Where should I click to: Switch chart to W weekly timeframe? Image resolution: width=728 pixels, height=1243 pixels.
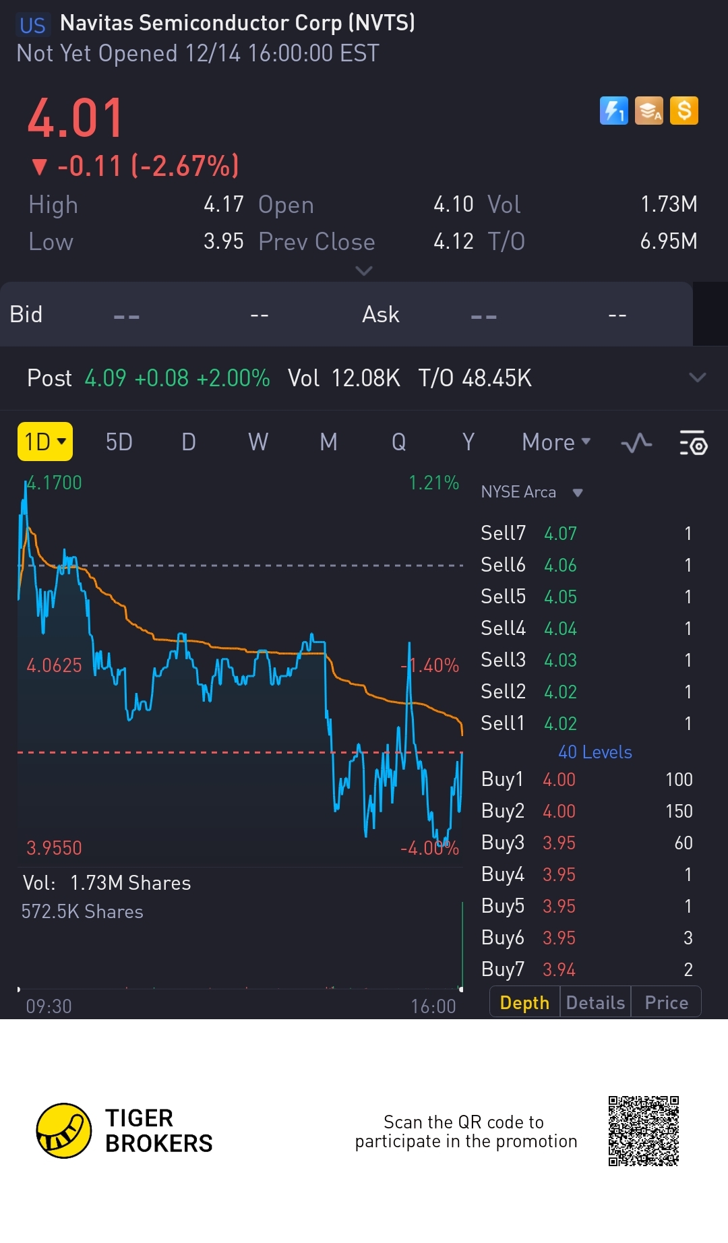coord(258,442)
